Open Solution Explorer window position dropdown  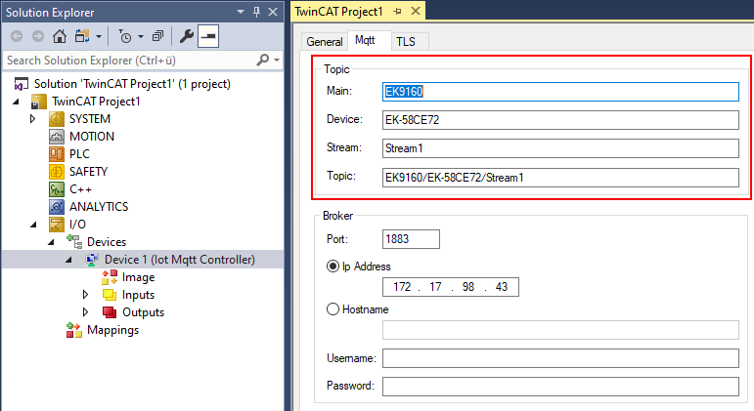tap(241, 12)
